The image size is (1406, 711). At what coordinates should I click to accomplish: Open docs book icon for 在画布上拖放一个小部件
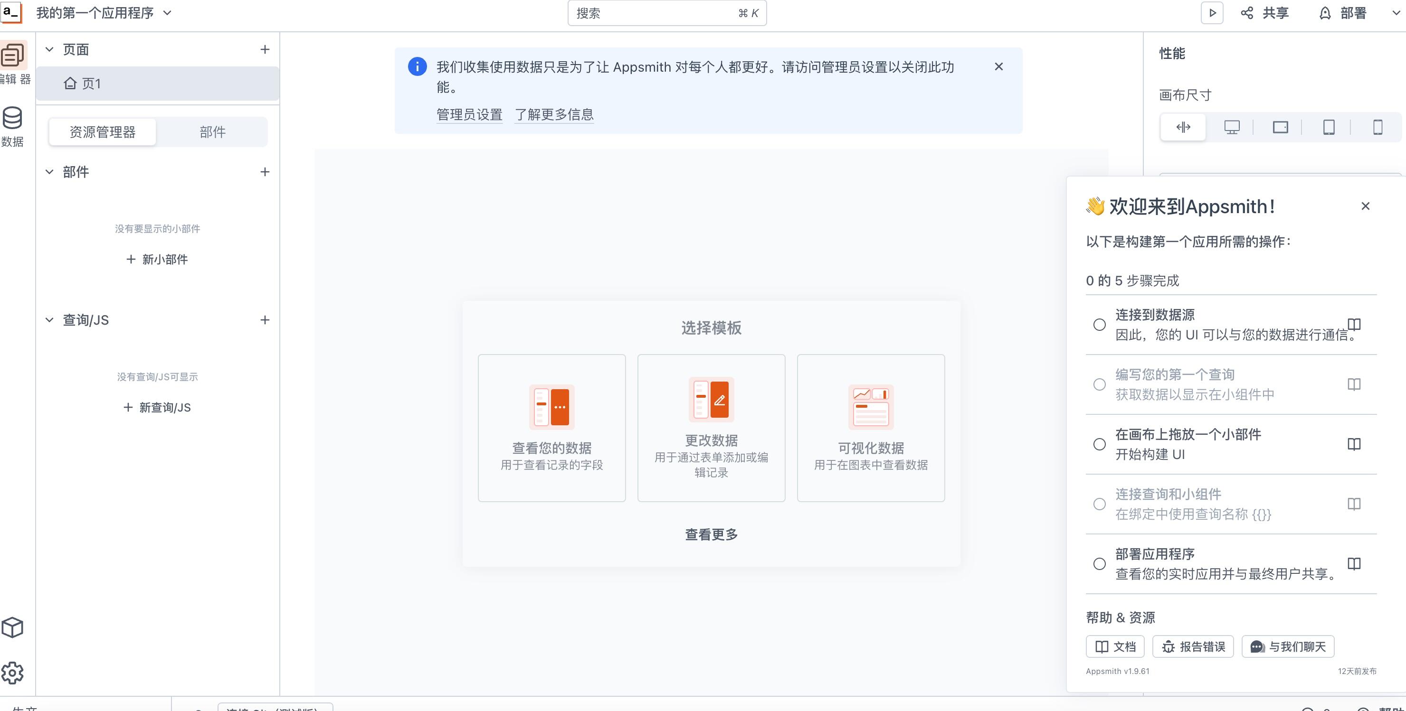(x=1354, y=444)
